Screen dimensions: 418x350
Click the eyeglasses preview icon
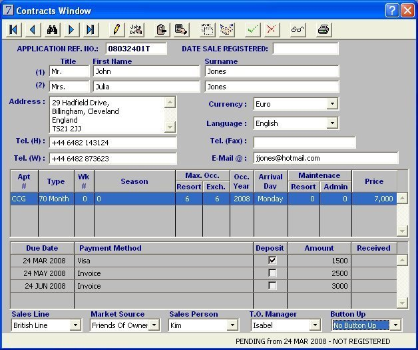pyautogui.click(x=298, y=29)
